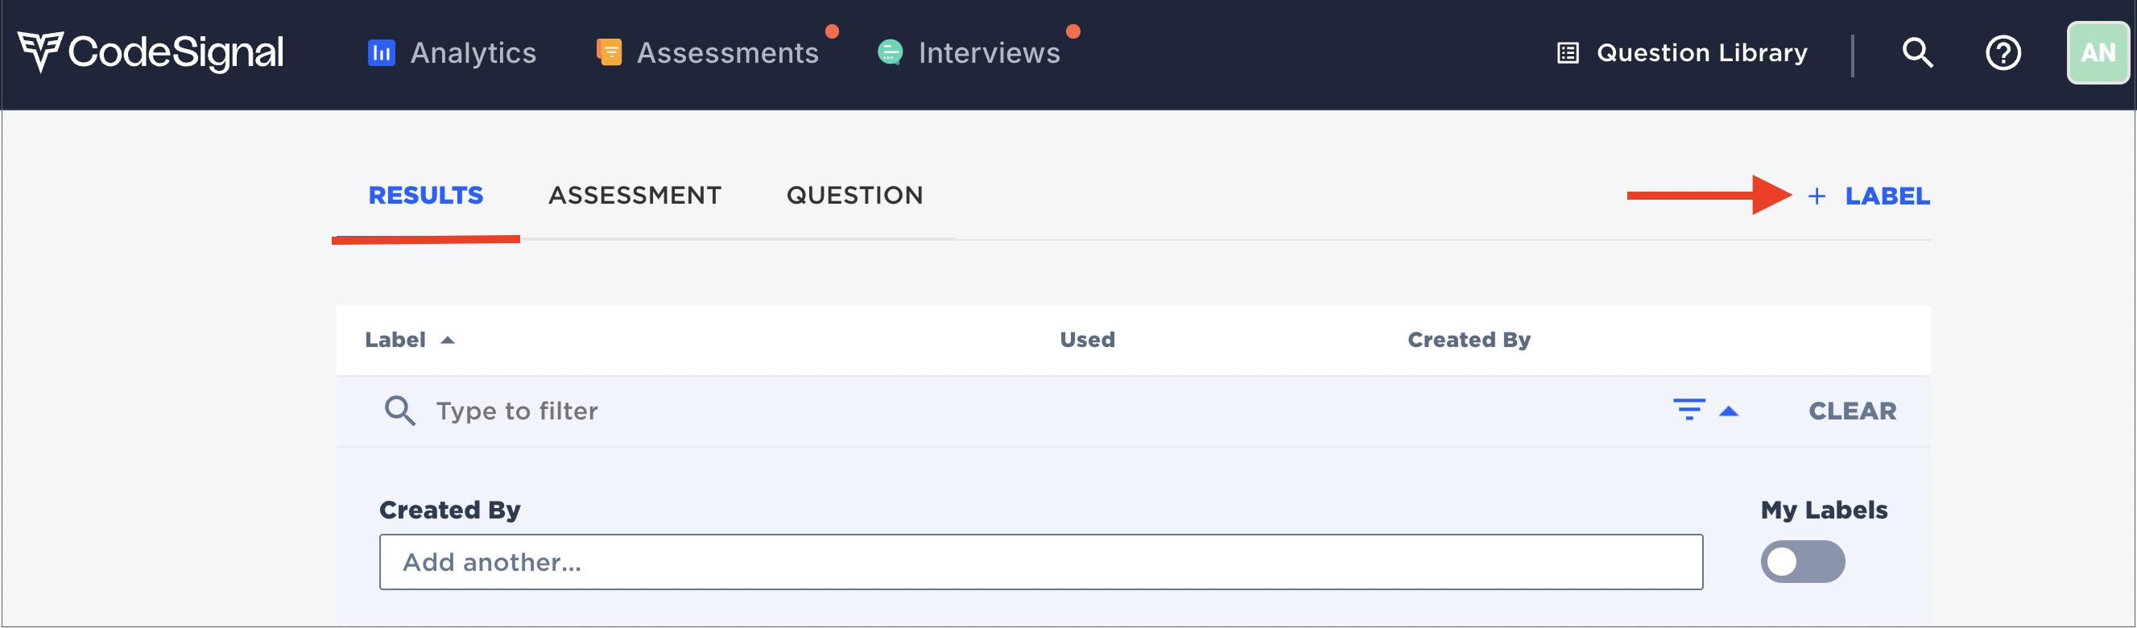2137x628 pixels.
Task: Click the blue Analytics chart icon
Action: pyautogui.click(x=381, y=52)
